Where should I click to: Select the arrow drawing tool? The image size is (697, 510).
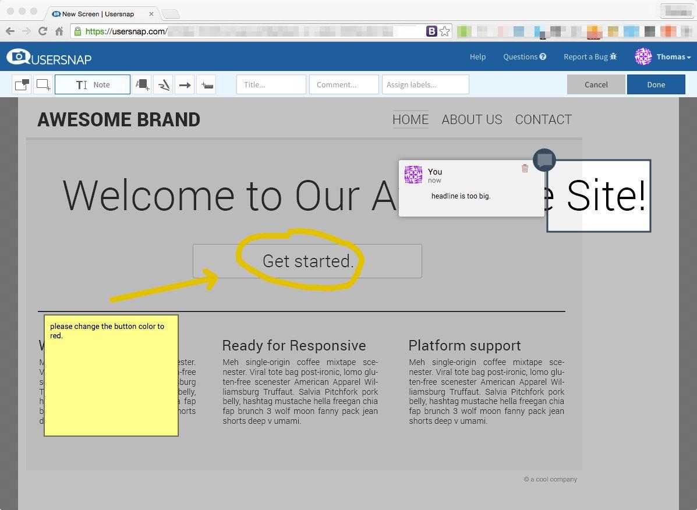[185, 85]
